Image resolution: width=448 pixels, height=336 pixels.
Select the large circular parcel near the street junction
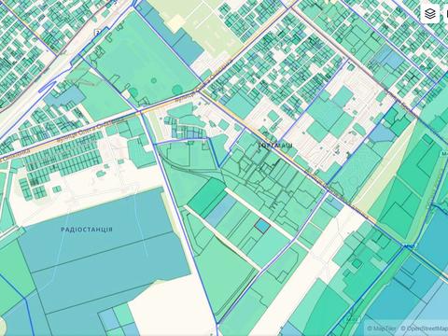(x=176, y=90)
